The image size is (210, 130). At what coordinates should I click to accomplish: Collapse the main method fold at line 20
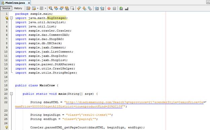(x=11, y=94)
